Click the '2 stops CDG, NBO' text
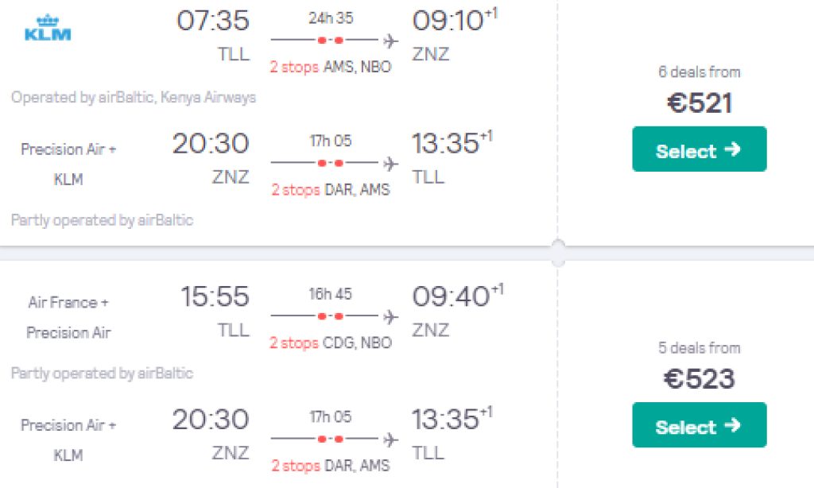 330,343
